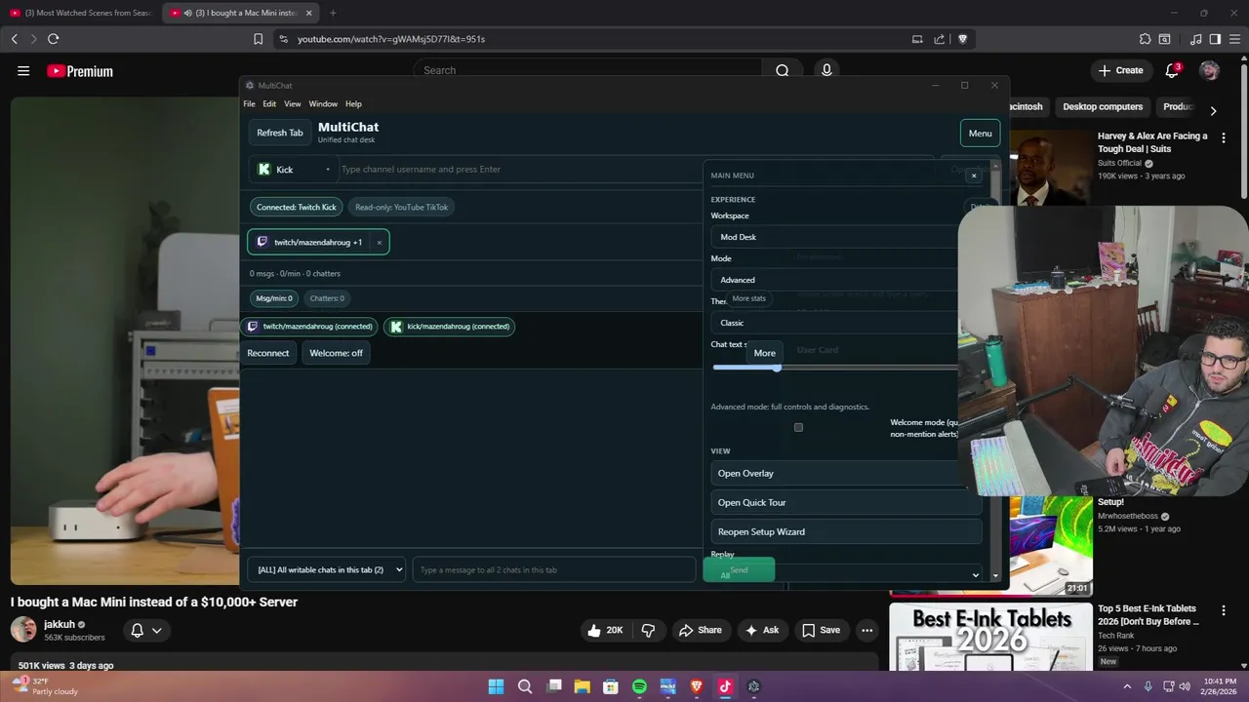Open Windows Start menu
This screenshot has width=1249, height=702.
point(496,686)
